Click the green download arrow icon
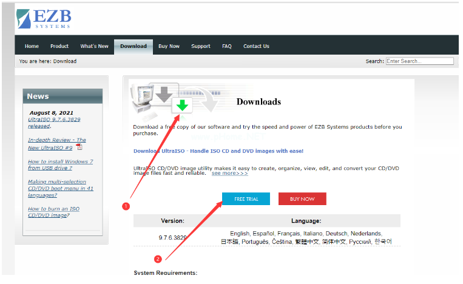This screenshot has height=284, width=463. click(183, 106)
